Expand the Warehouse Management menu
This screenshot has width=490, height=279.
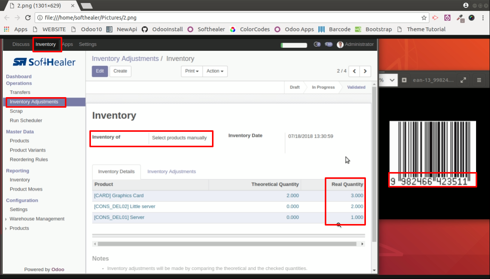[x=37, y=219]
